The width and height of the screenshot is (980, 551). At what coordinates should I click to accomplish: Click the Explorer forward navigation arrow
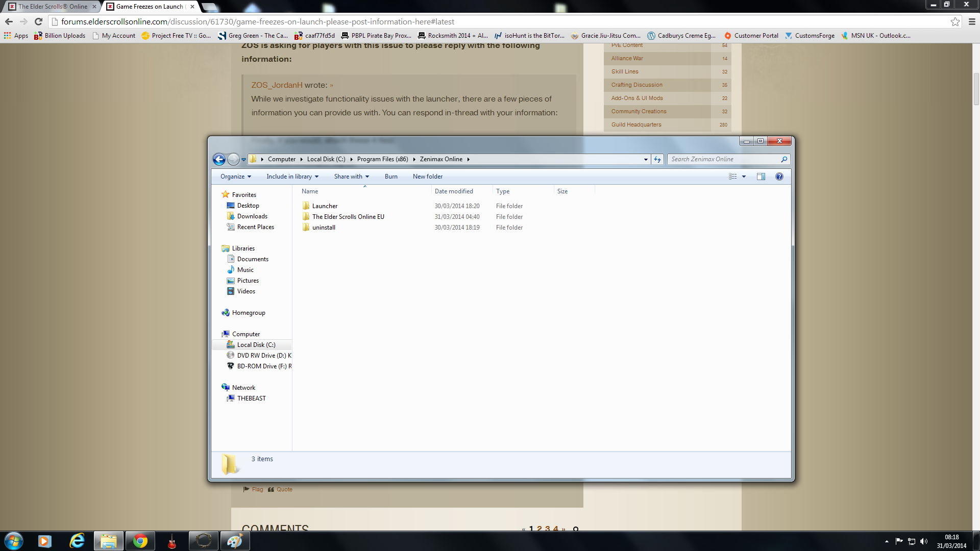233,159
